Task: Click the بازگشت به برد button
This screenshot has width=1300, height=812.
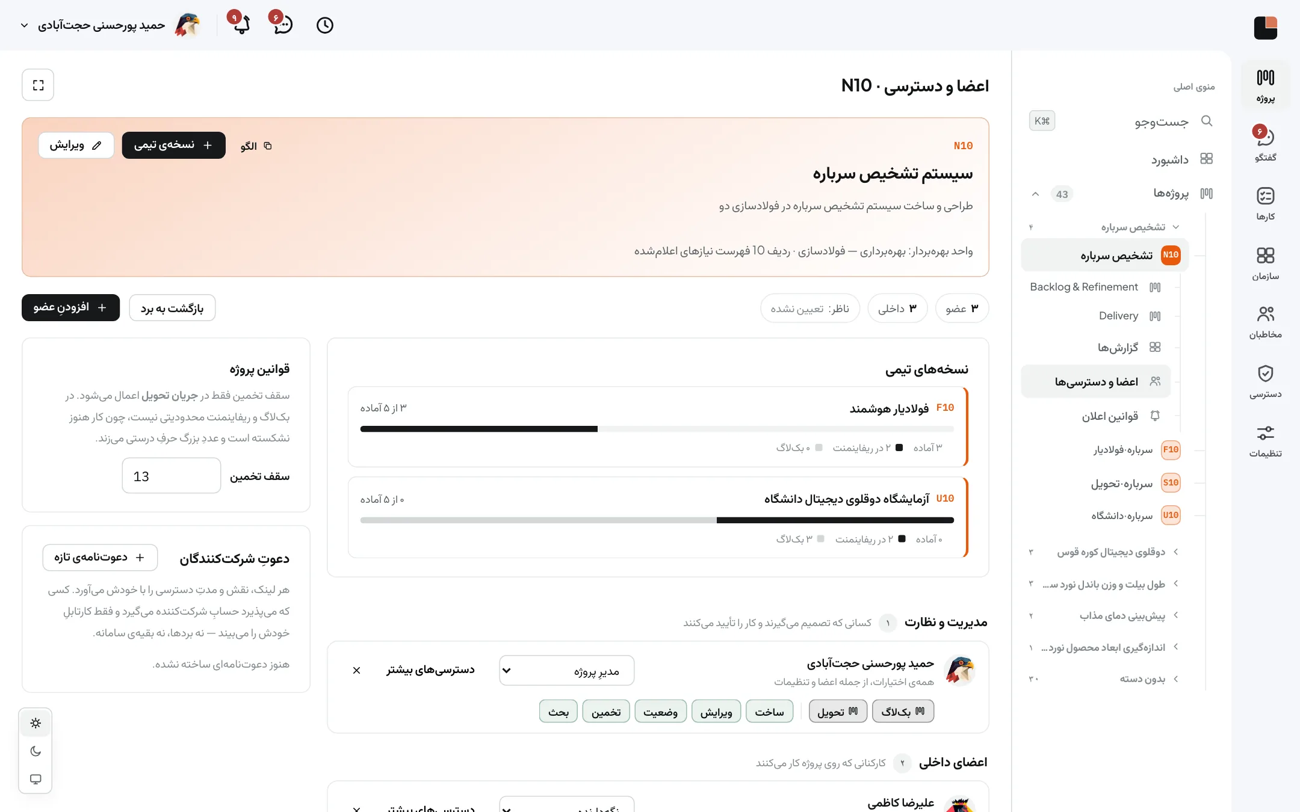Action: 172,307
